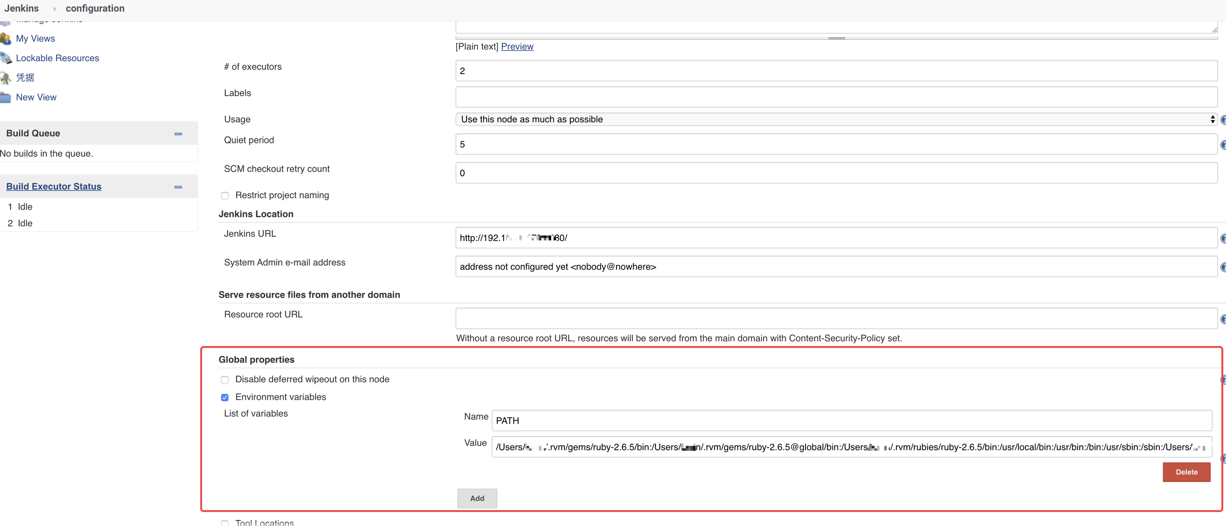Click the Lockable Resources icon
This screenshot has height=526, width=1226.
point(5,58)
